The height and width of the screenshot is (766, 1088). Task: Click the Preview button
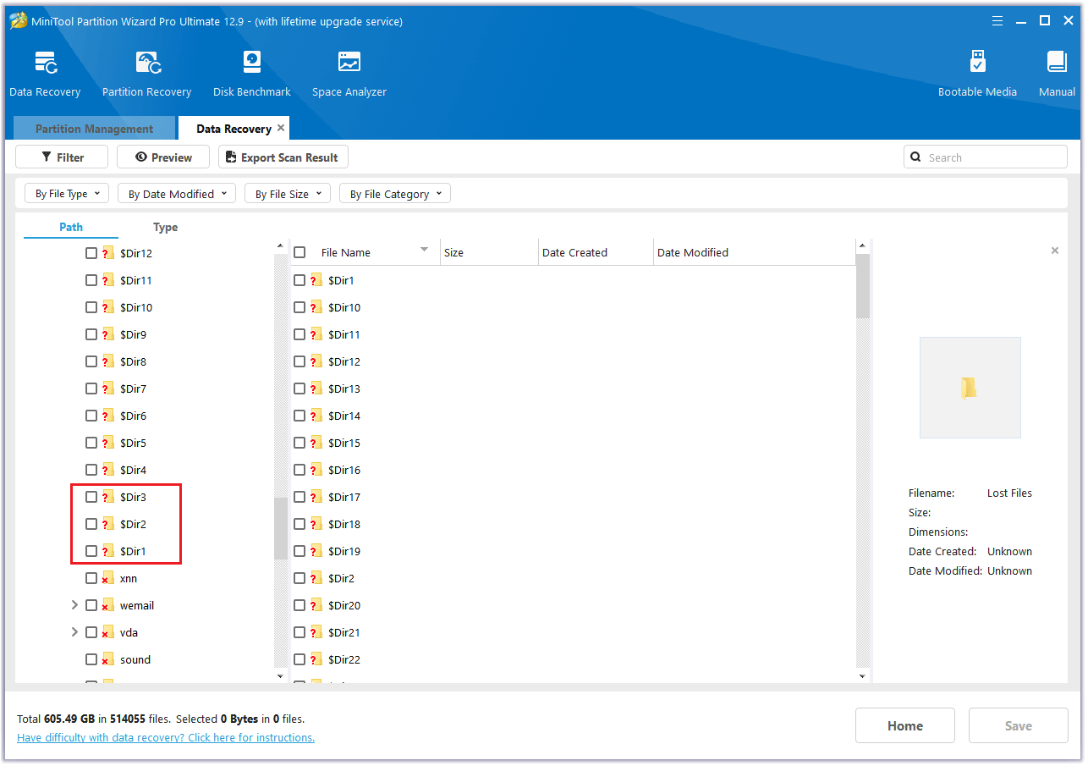tap(163, 157)
